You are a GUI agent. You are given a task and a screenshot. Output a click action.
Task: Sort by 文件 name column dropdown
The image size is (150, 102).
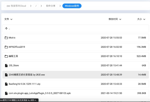tap(8, 19)
